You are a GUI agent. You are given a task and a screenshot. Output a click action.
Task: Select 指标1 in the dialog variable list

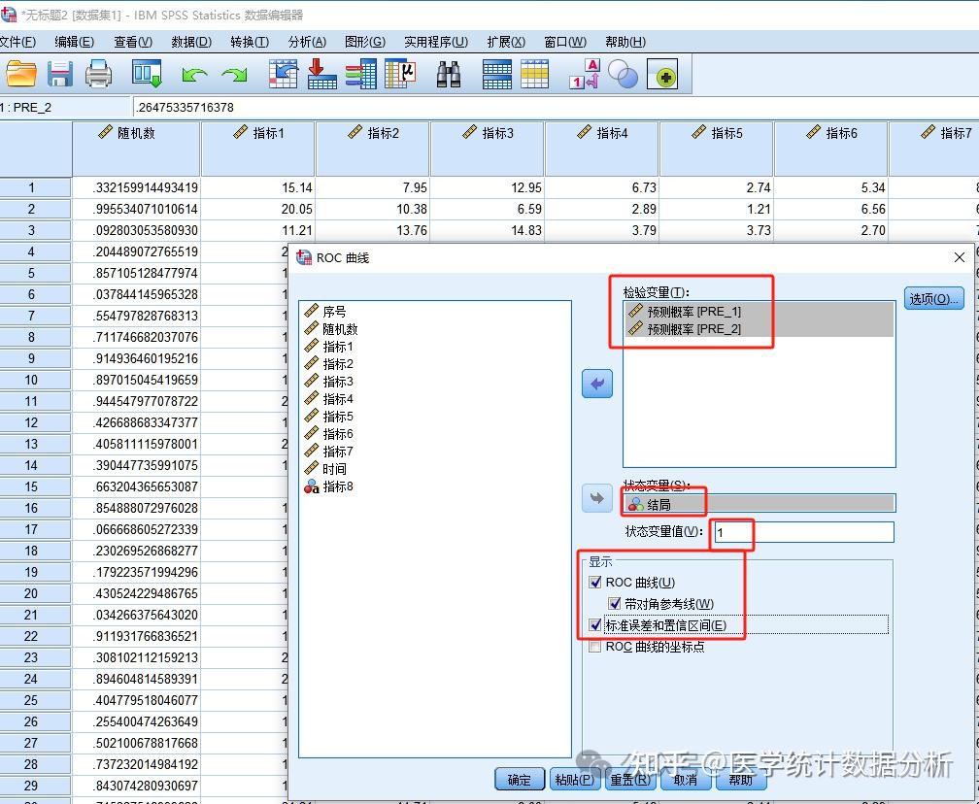(328, 346)
